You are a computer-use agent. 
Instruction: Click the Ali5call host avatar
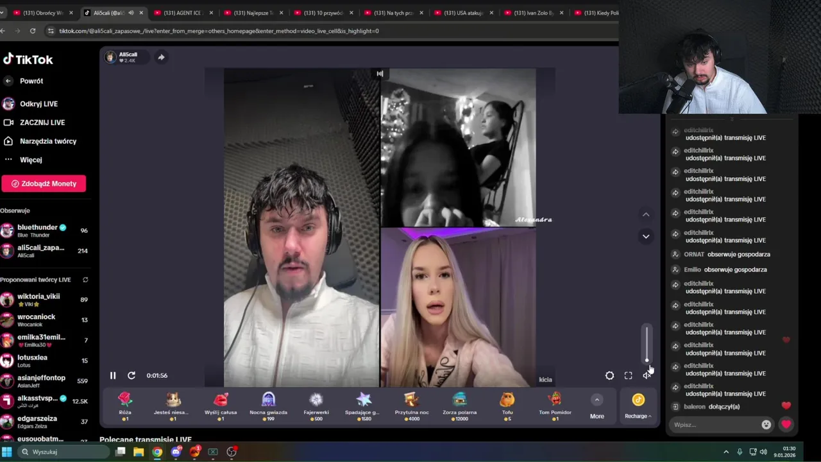110,57
